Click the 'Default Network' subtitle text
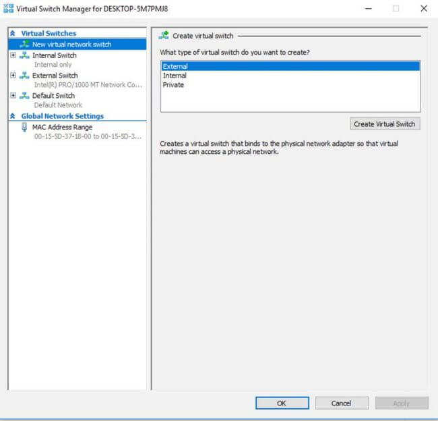 tap(58, 105)
